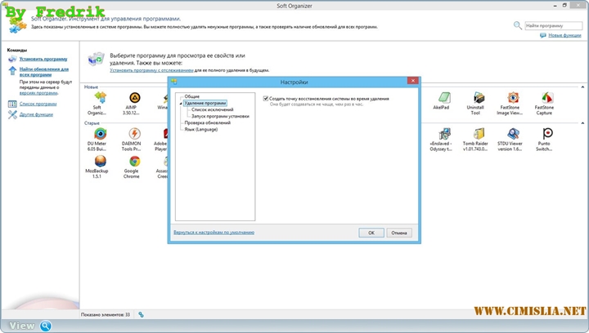Open 'Проверка обновлений' settings section

click(x=205, y=122)
